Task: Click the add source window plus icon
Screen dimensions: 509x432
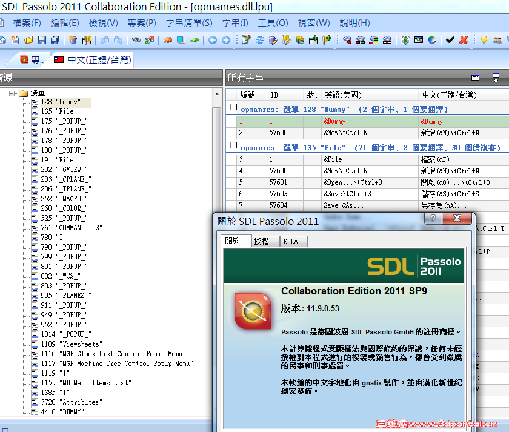Action: 313,40
